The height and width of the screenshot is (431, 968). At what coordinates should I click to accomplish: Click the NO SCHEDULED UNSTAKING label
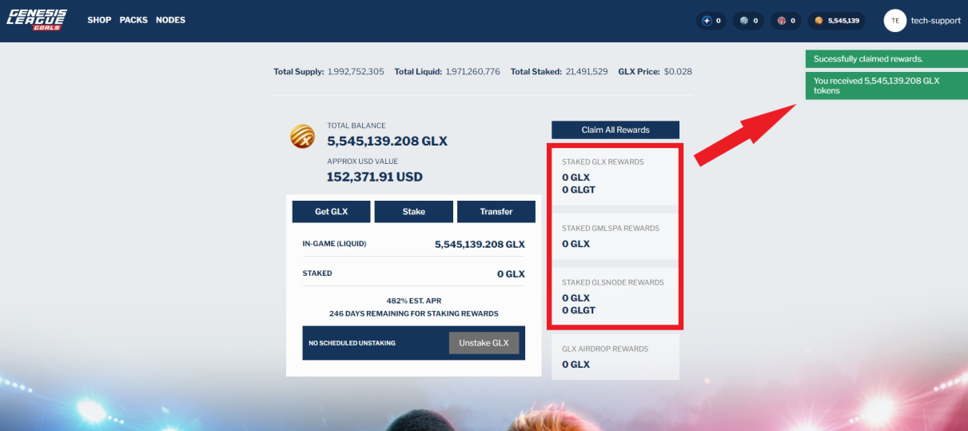352,343
